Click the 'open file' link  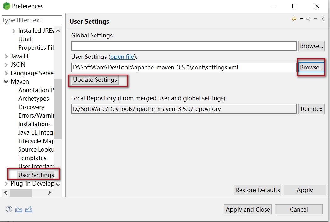[122, 57]
